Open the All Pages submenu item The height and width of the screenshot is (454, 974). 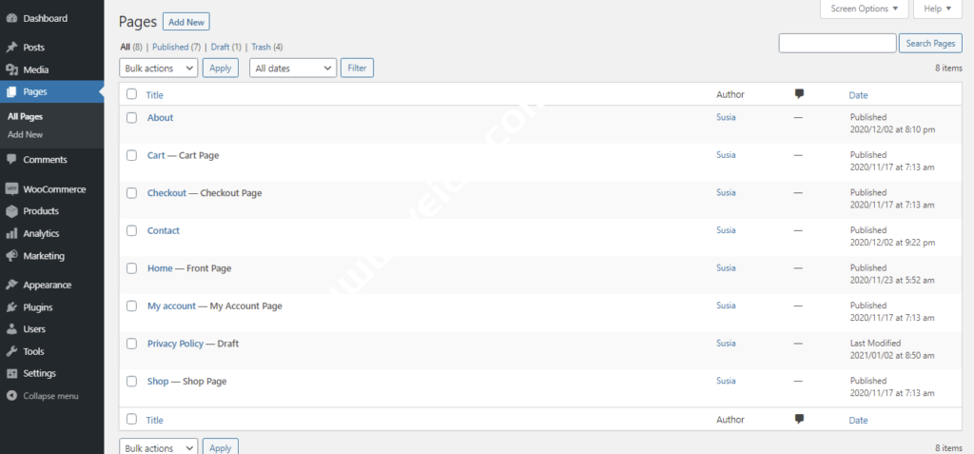(25, 116)
